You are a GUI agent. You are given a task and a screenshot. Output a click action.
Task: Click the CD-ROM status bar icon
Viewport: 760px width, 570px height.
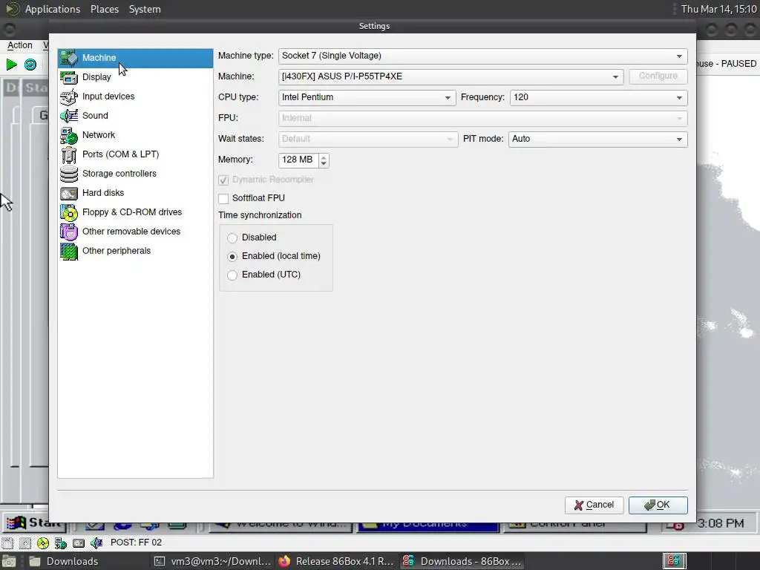[x=43, y=543]
